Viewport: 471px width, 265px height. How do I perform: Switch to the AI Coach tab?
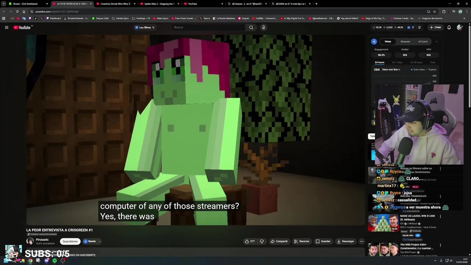coord(423,42)
